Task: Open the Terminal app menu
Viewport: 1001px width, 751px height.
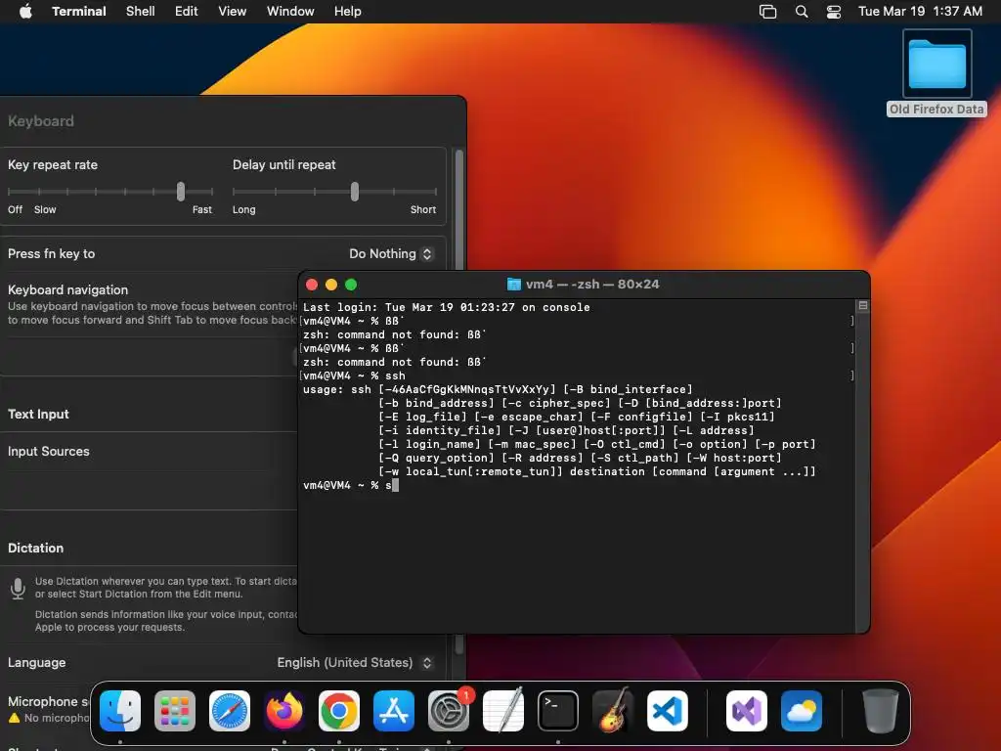Action: point(79,11)
